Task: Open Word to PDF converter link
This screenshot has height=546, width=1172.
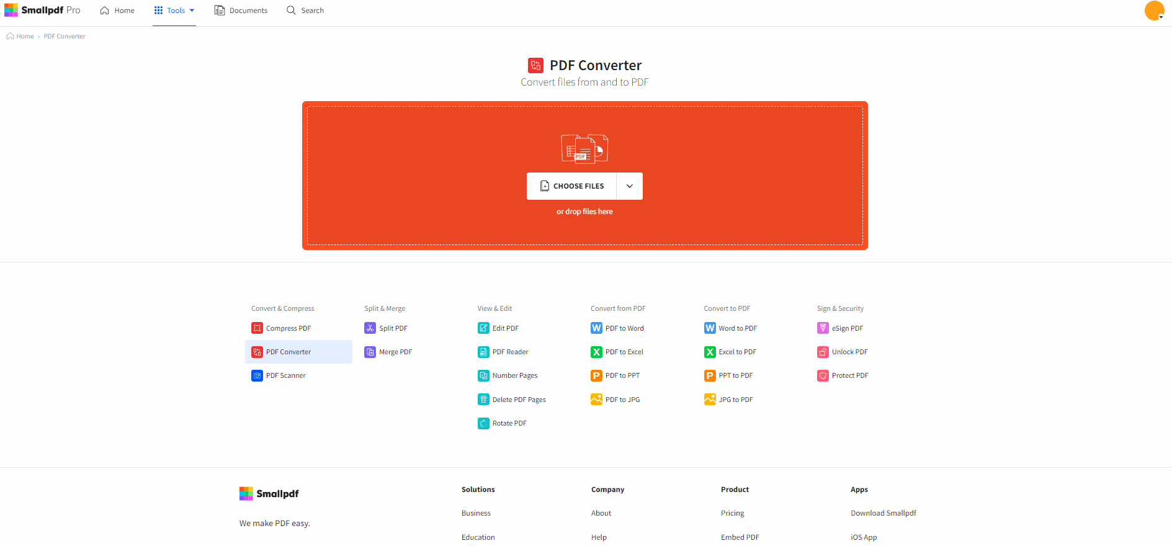Action: coord(738,328)
